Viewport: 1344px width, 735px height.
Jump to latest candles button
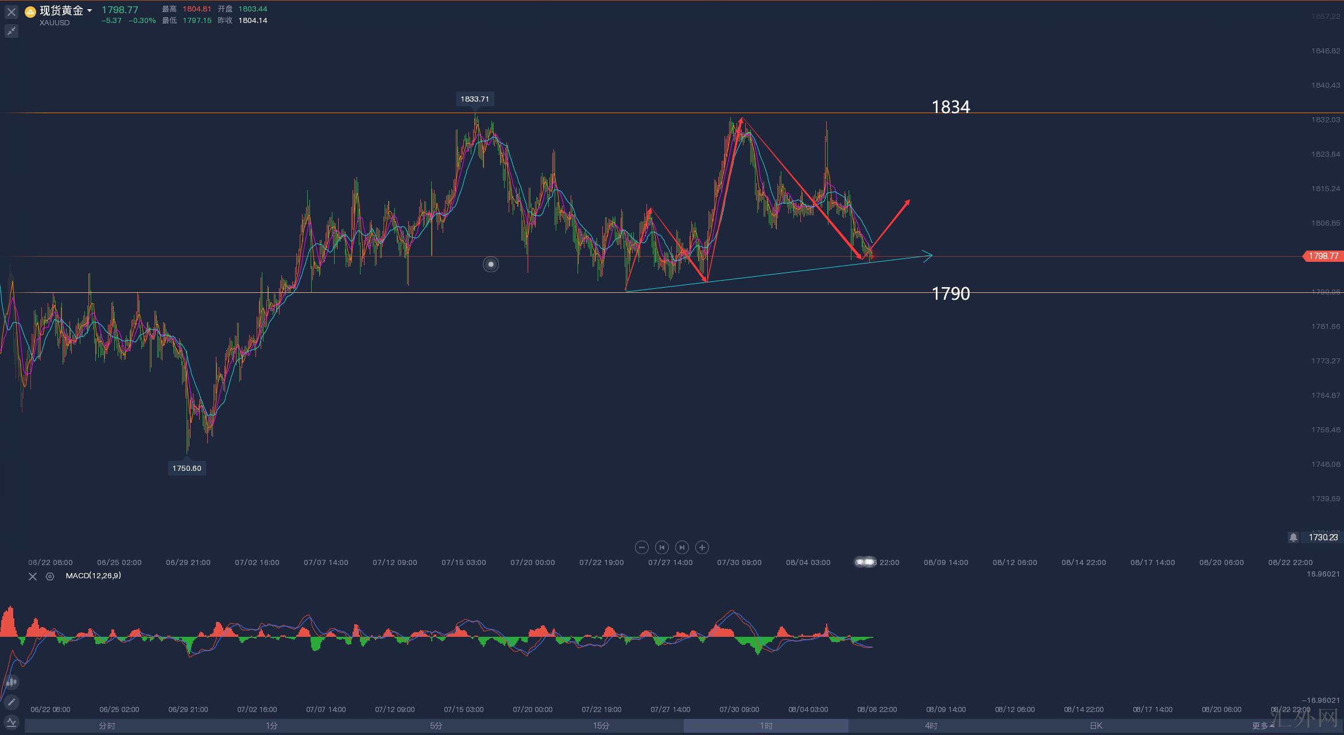pos(681,547)
